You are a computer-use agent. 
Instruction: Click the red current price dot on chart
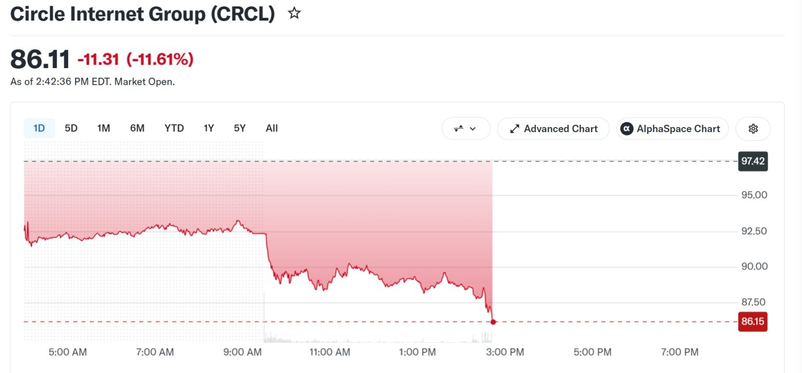(493, 322)
